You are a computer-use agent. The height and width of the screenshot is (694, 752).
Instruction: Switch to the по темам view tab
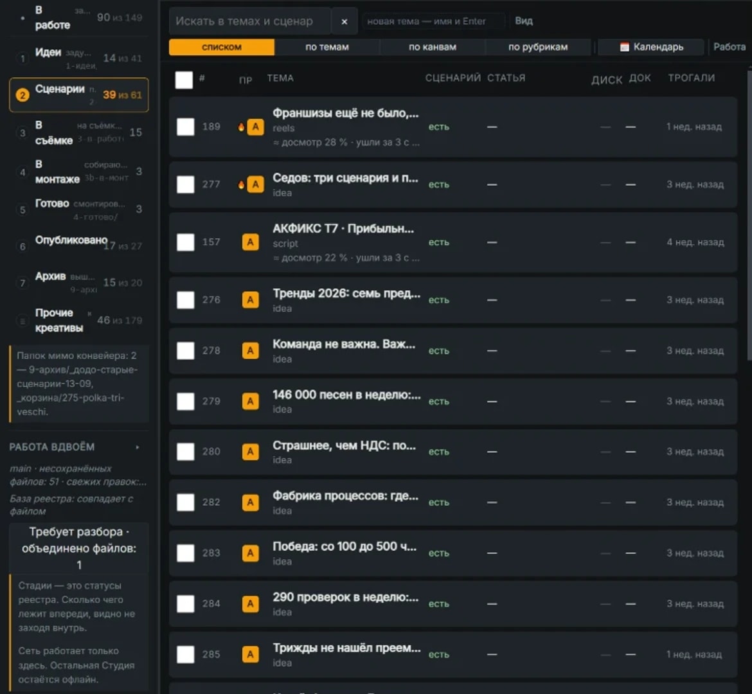tap(327, 47)
